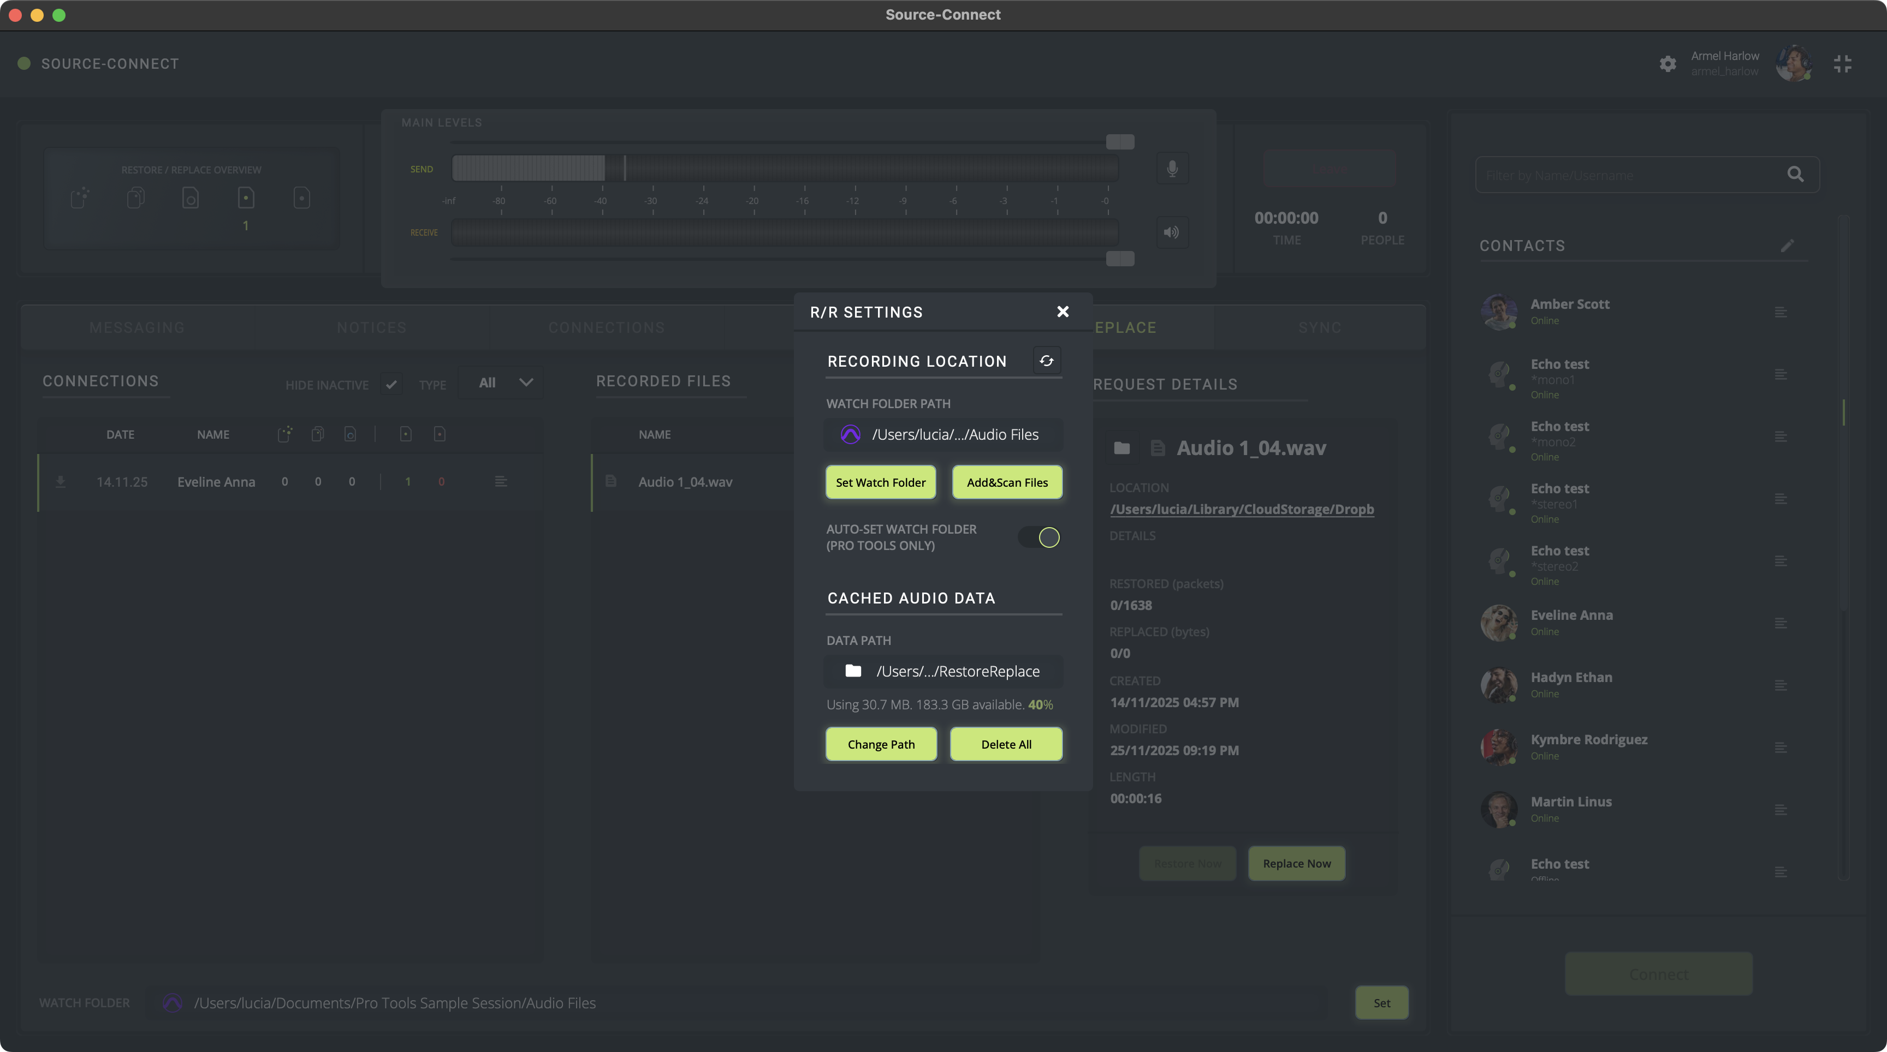Image resolution: width=1887 pixels, height=1052 pixels.
Task: Open Eveline Anna connection row menu
Action: point(500,482)
